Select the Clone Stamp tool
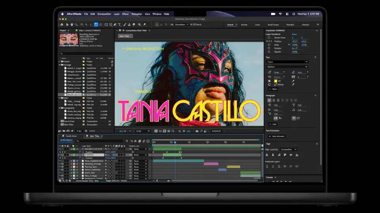Image resolution: width=380 pixels, height=213 pixels. point(129,24)
